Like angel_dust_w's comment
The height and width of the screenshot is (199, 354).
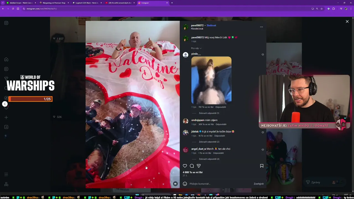pyautogui.click(x=263, y=150)
